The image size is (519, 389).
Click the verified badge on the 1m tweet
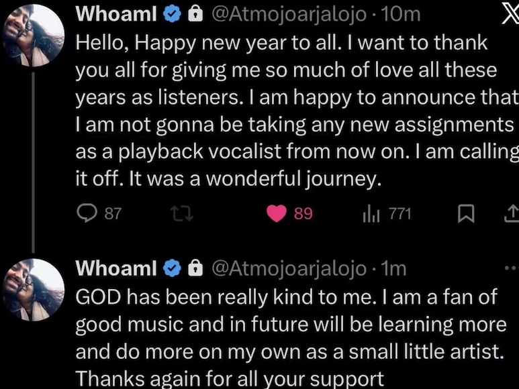(173, 268)
